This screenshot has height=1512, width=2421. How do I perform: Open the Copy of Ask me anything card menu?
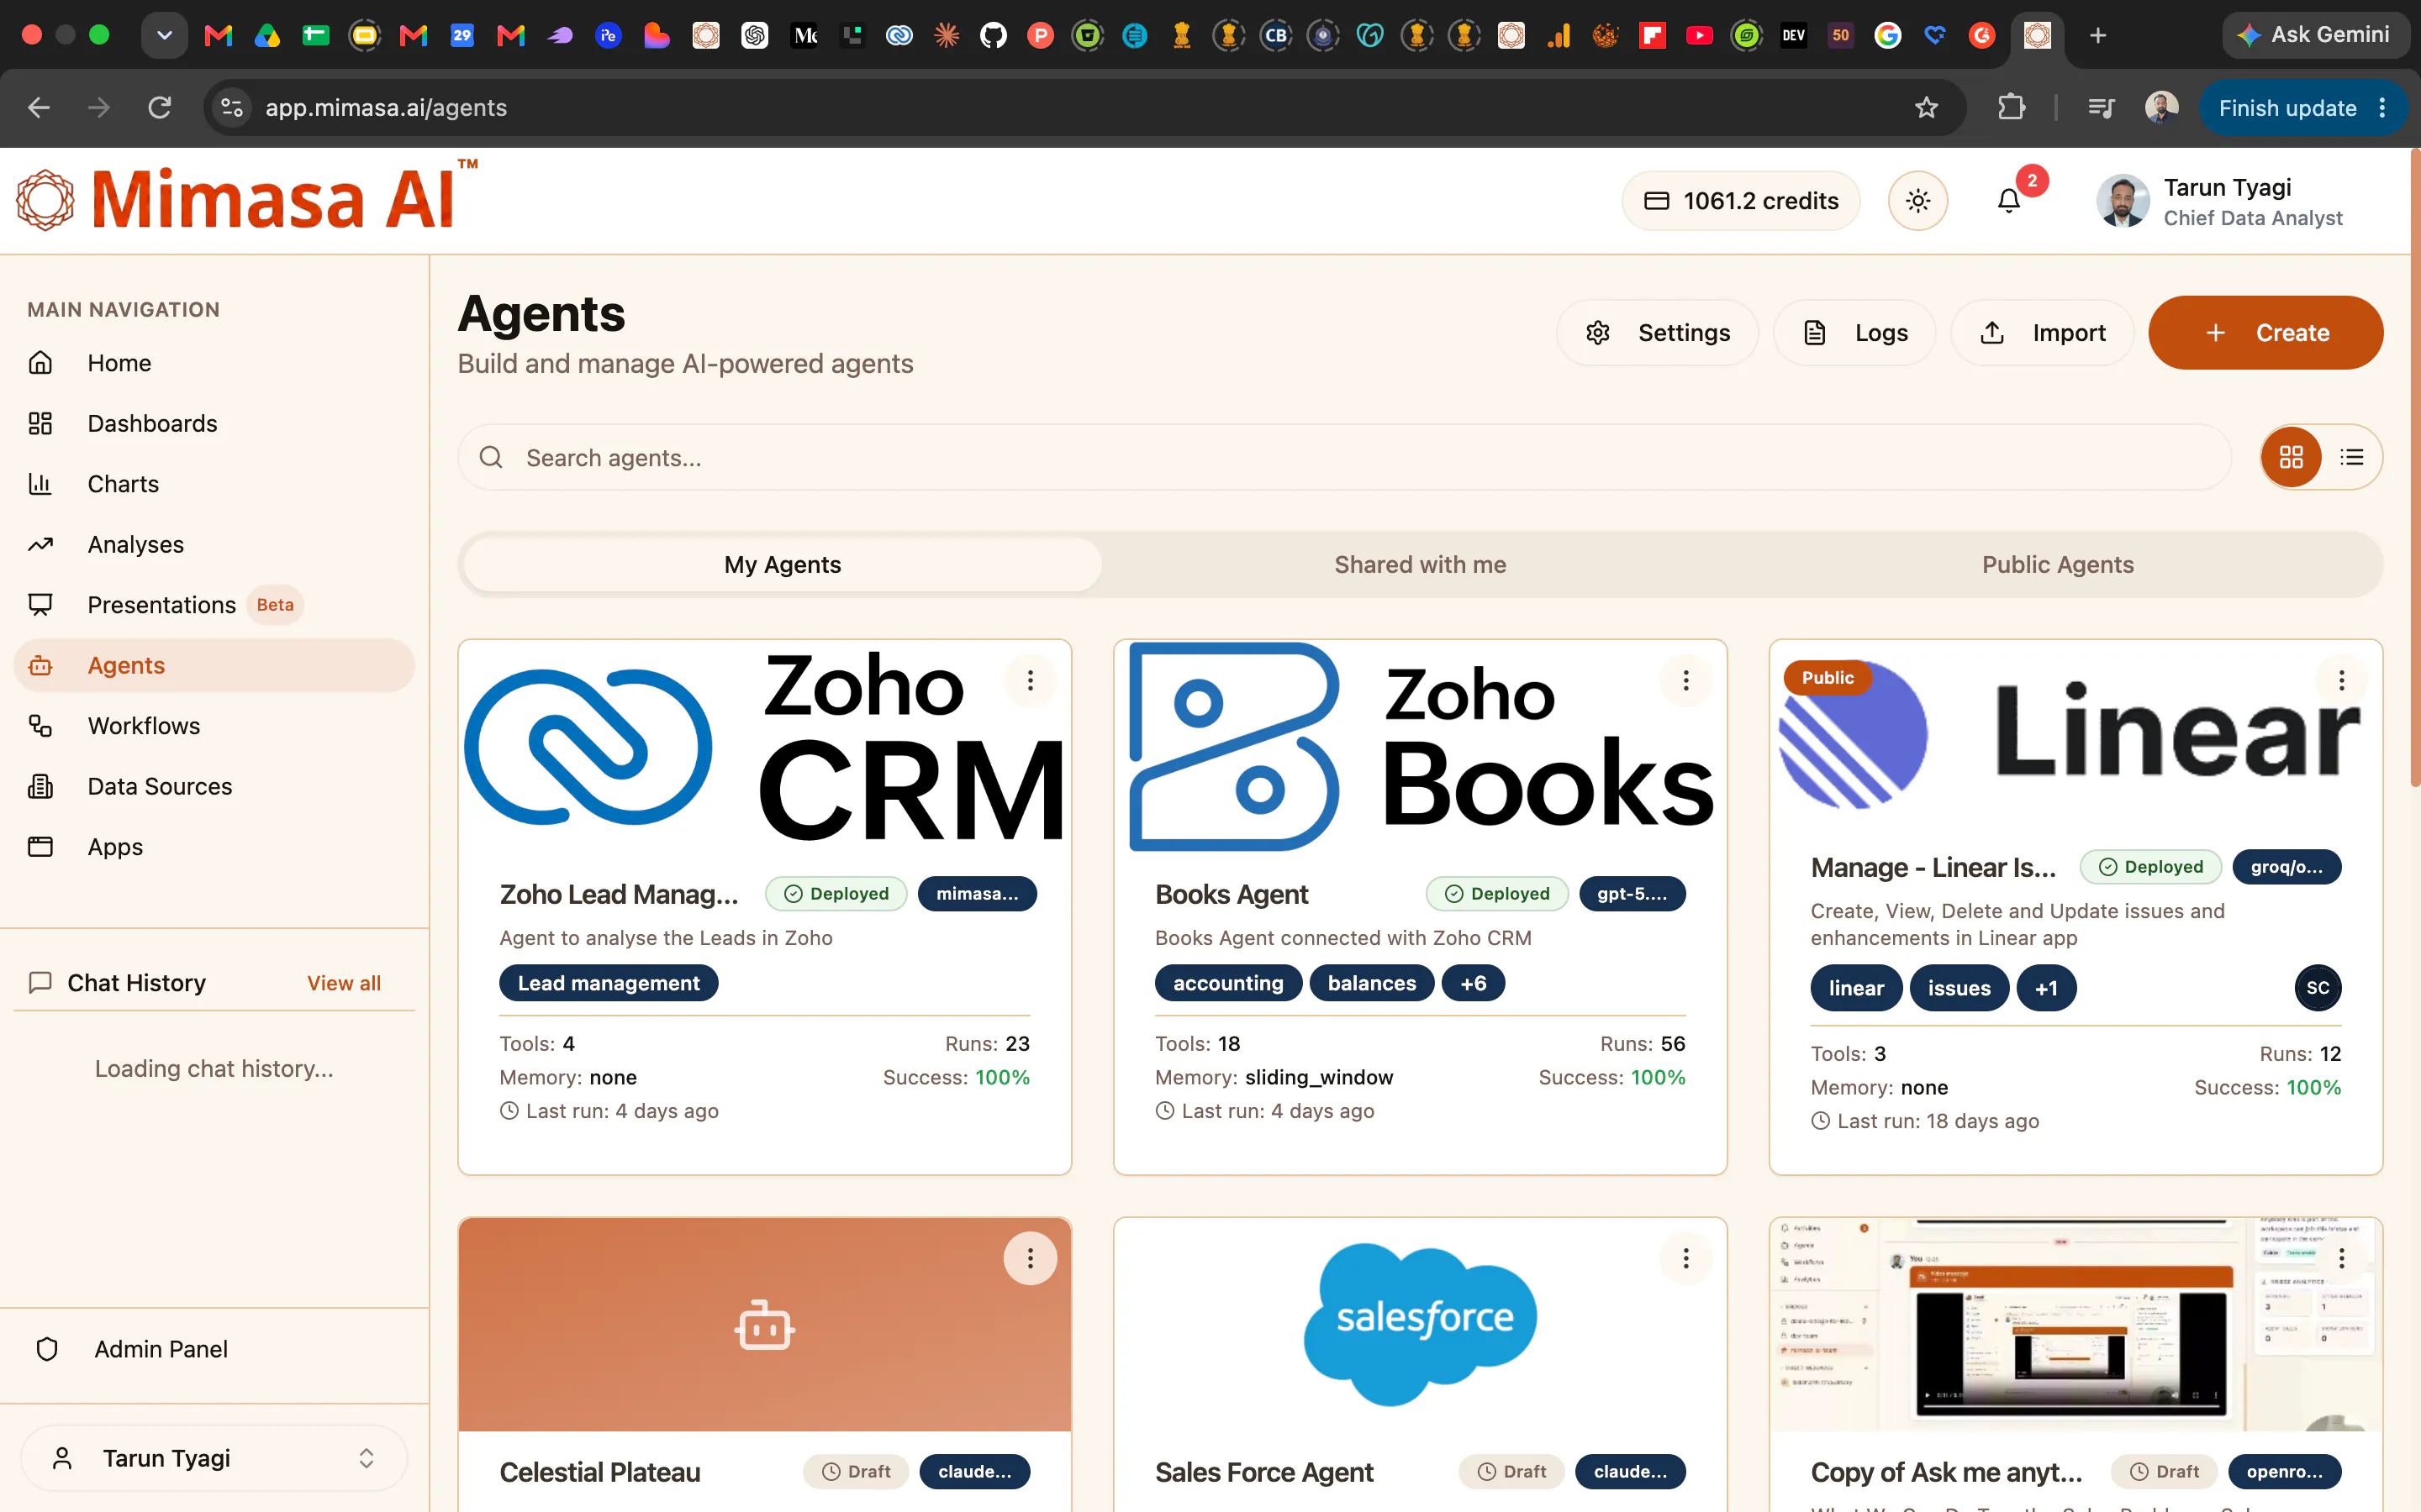[2341, 1258]
